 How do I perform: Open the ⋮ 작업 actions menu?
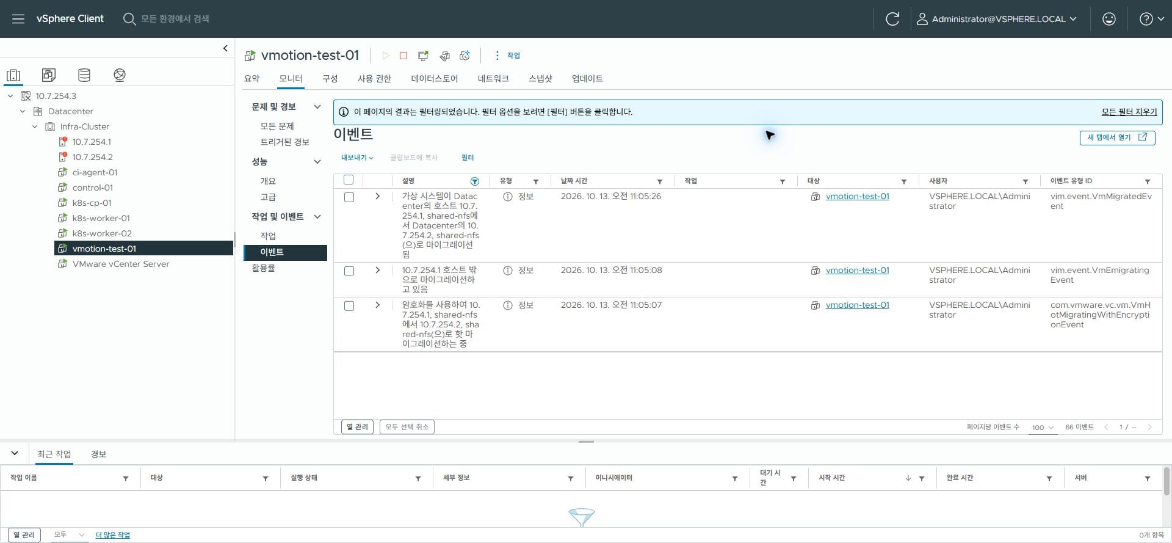[507, 56]
